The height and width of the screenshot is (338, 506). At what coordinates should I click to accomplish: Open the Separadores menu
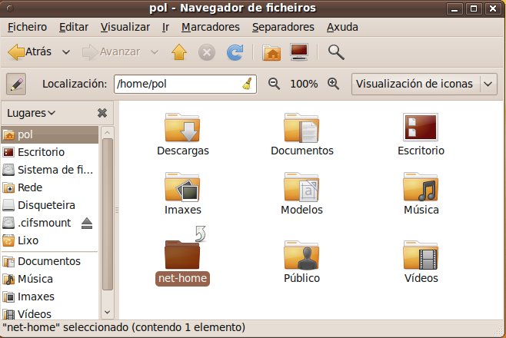283,27
